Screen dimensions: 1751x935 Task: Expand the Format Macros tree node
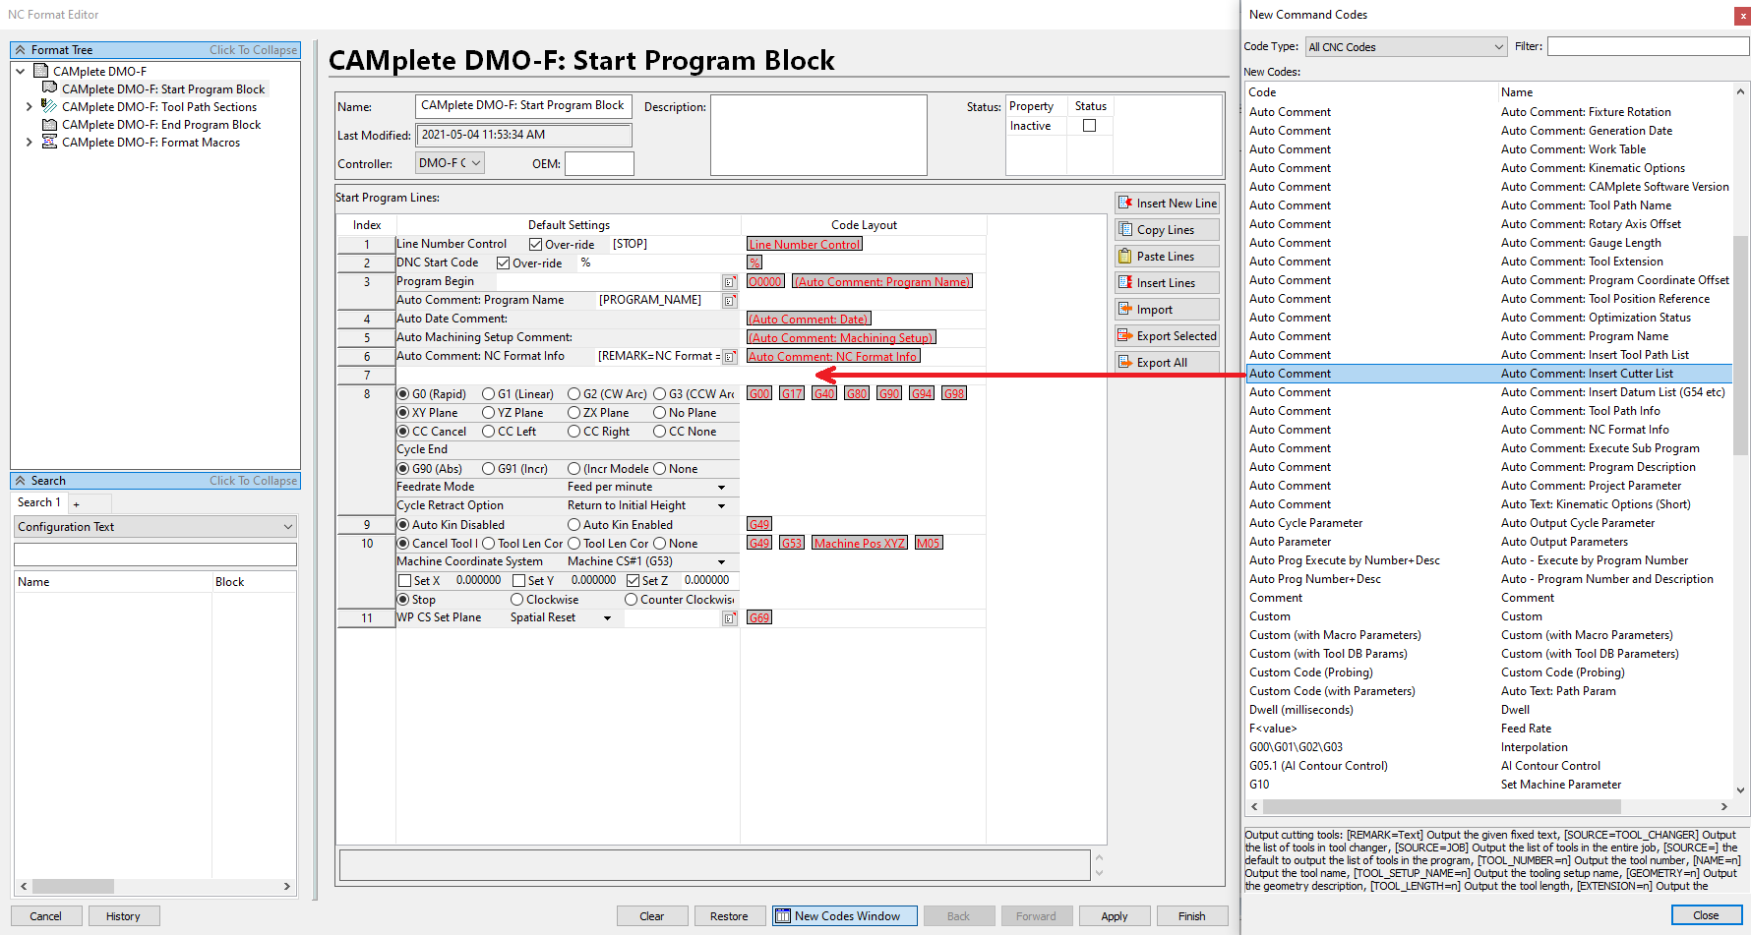coord(30,143)
